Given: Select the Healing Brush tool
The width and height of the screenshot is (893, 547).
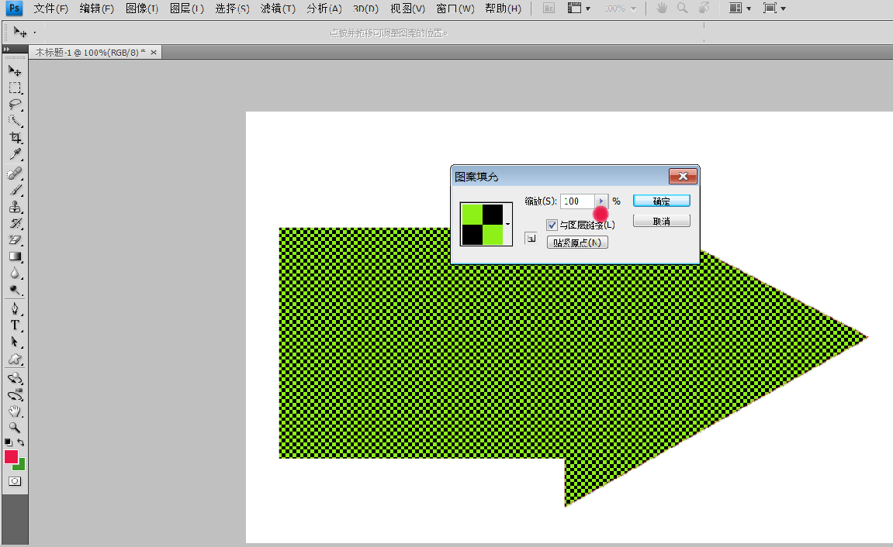Looking at the screenshot, I should [x=15, y=173].
